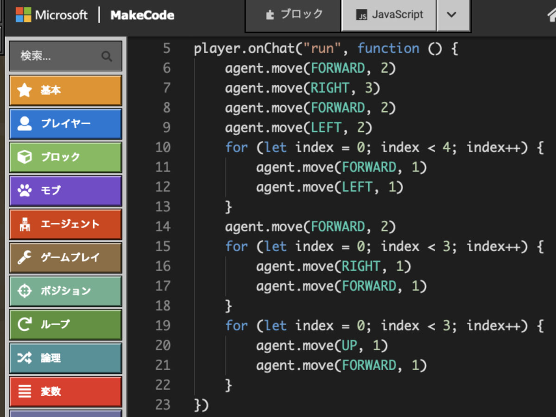Open the home icon at top right
The width and height of the screenshot is (556, 417).
point(551,15)
